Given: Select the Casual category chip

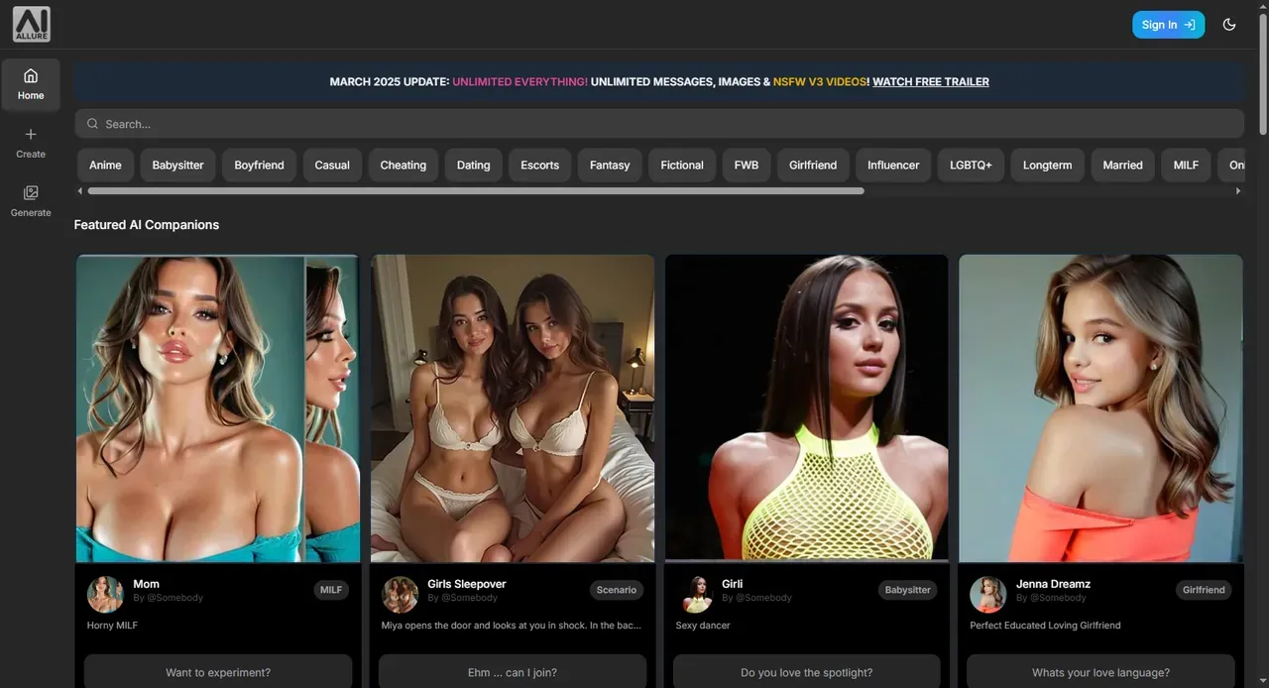Looking at the screenshot, I should click(x=332, y=166).
